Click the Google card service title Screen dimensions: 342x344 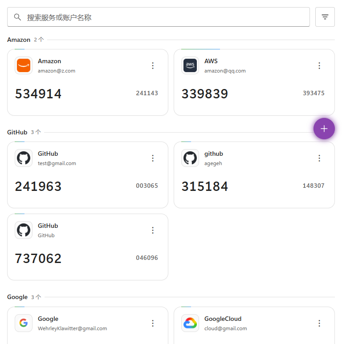[x=48, y=319]
